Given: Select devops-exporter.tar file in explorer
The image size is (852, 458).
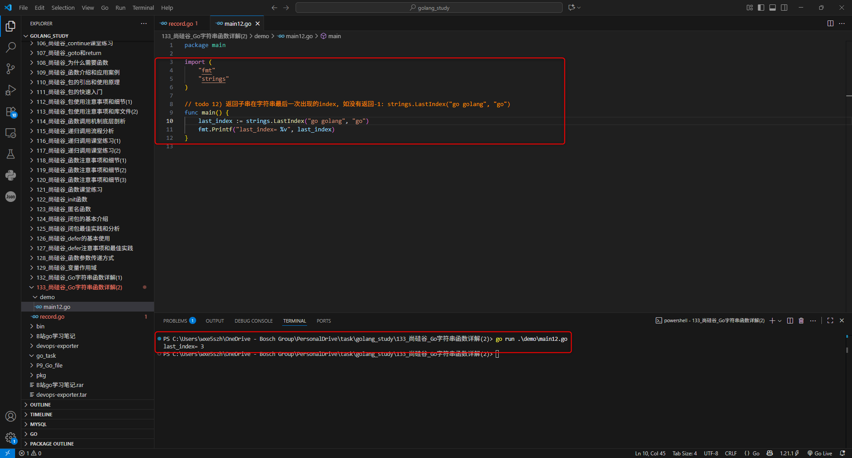Looking at the screenshot, I should [x=87, y=395].
